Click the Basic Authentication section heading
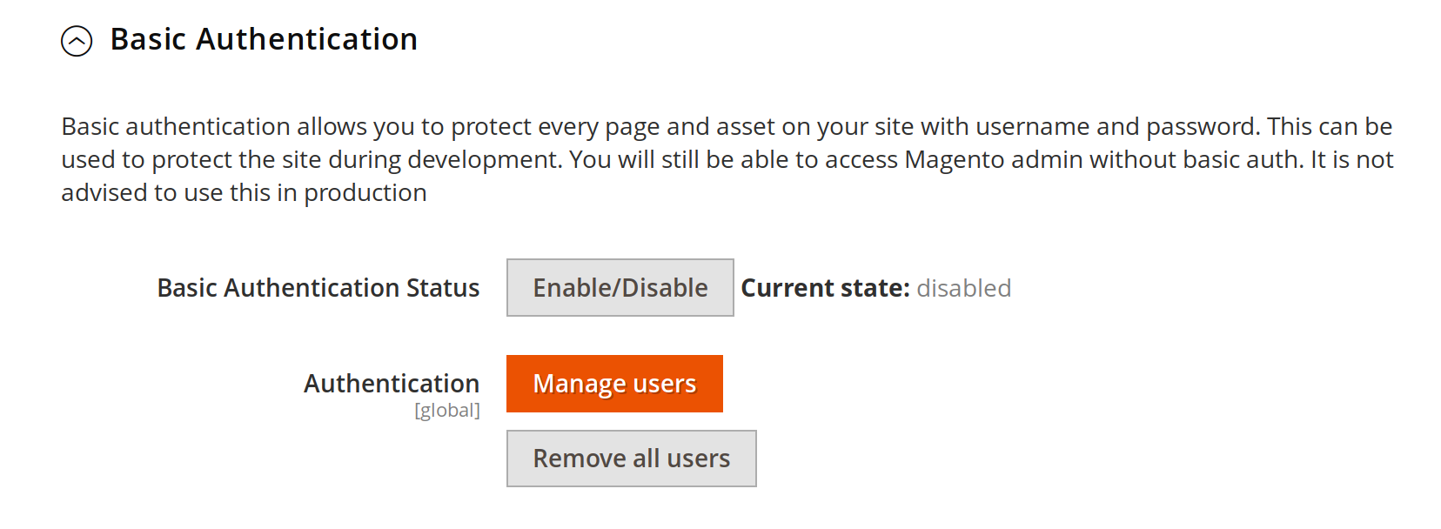 [264, 39]
